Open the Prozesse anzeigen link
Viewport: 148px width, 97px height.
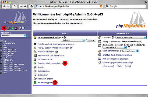[x=46, y=52]
